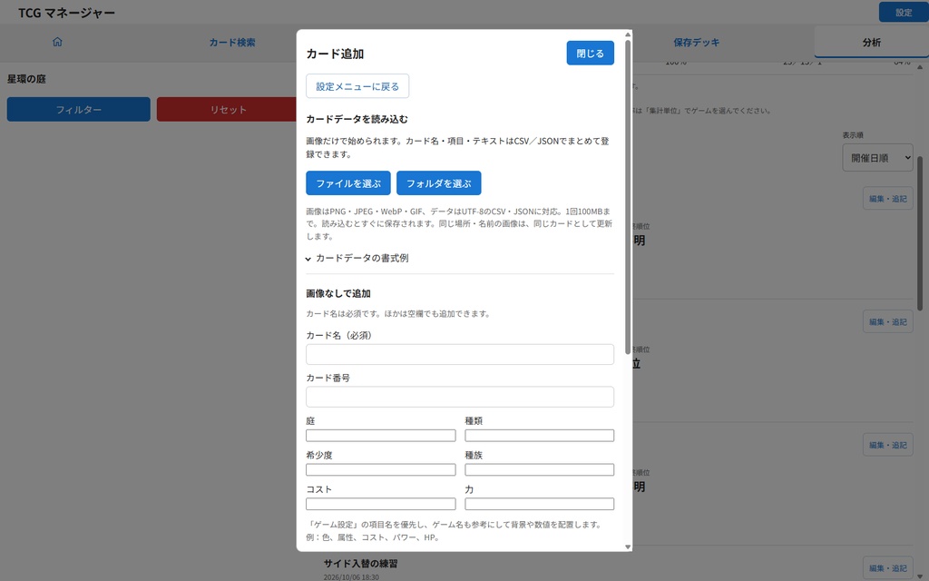Open the 開催日順 sort dropdown
929x581 pixels.
coord(877,158)
